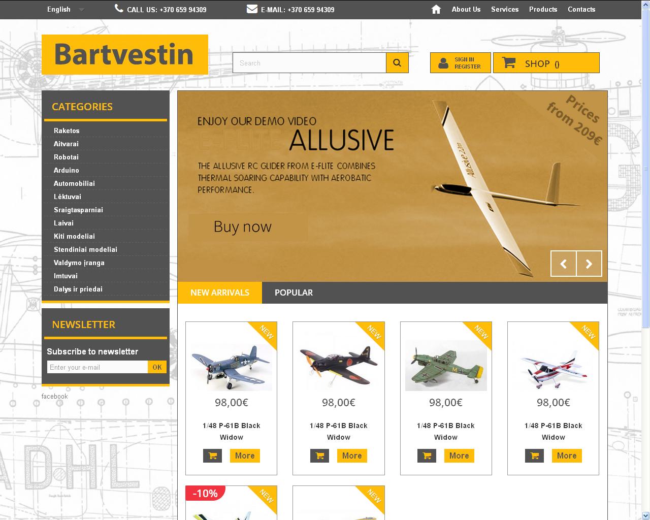
Task: Click Sign In Register button
Action: coord(460,62)
